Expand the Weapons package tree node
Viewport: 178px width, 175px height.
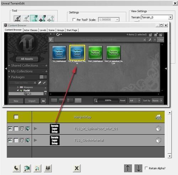click(18, 87)
